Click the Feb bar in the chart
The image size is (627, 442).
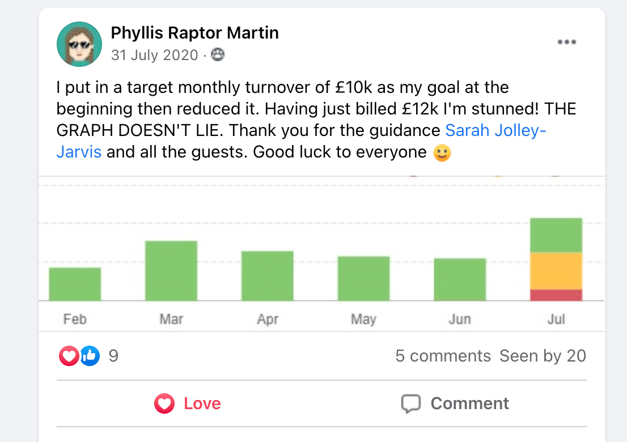(75, 284)
